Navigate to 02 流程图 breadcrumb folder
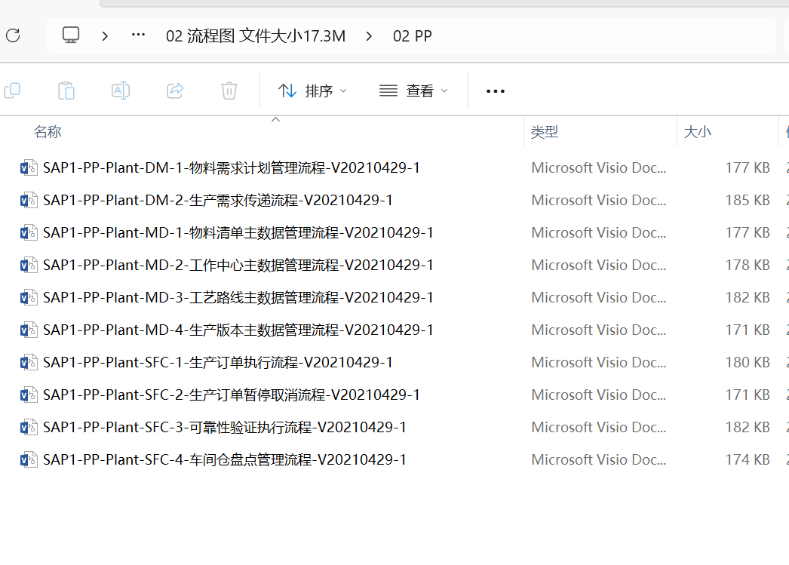 click(x=256, y=36)
